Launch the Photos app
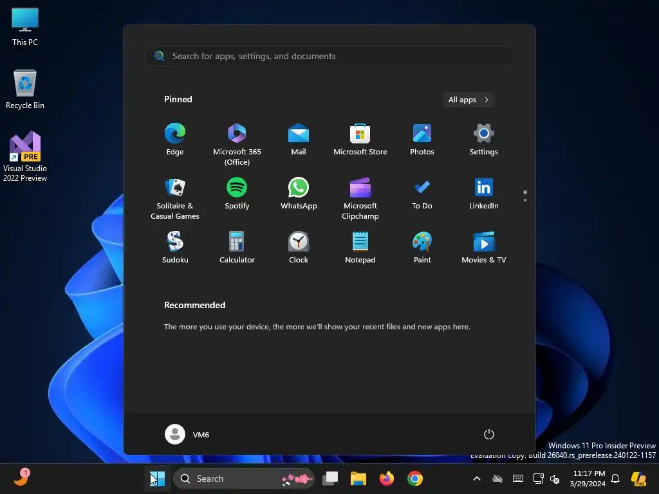Screen dimensions: 659x494 click(x=422, y=140)
